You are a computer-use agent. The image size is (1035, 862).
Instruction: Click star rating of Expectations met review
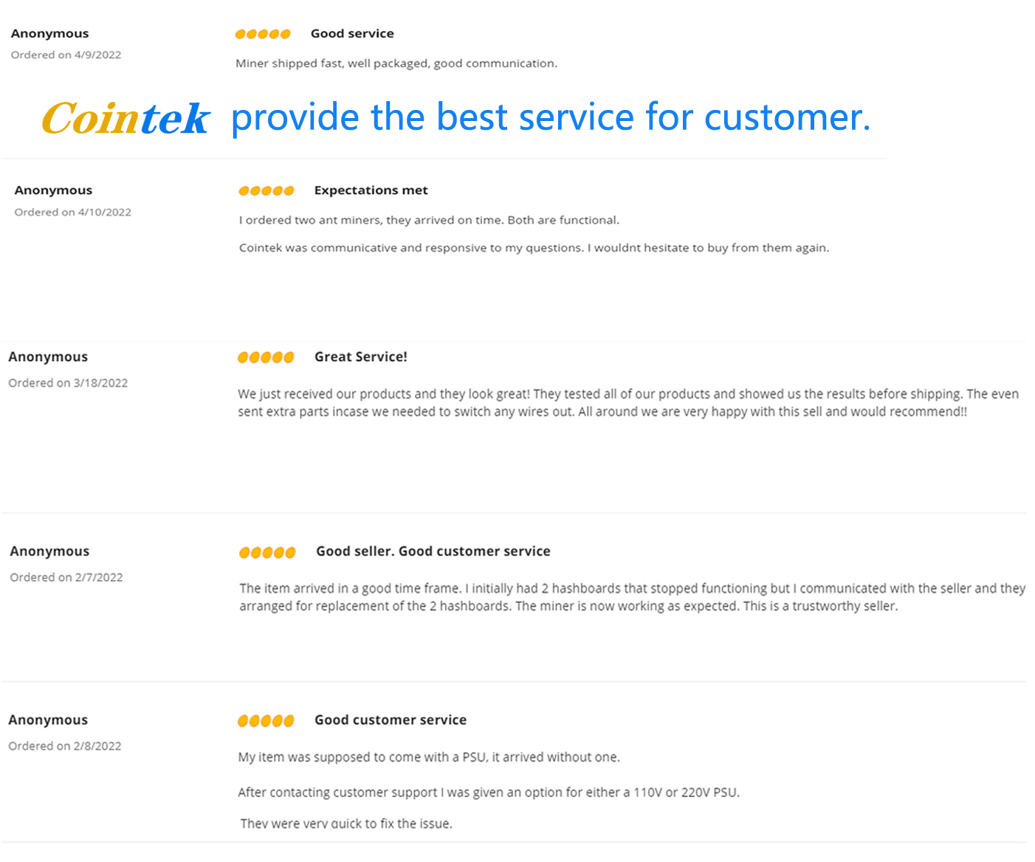[267, 190]
